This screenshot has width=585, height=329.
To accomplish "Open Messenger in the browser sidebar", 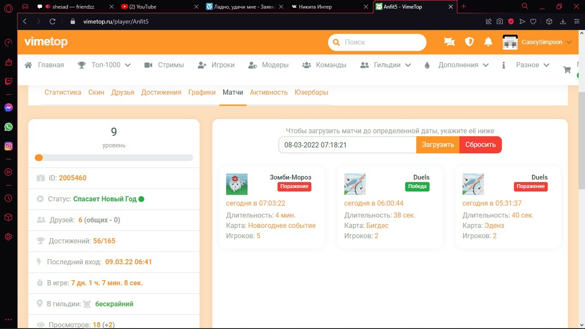I will (x=8, y=107).
